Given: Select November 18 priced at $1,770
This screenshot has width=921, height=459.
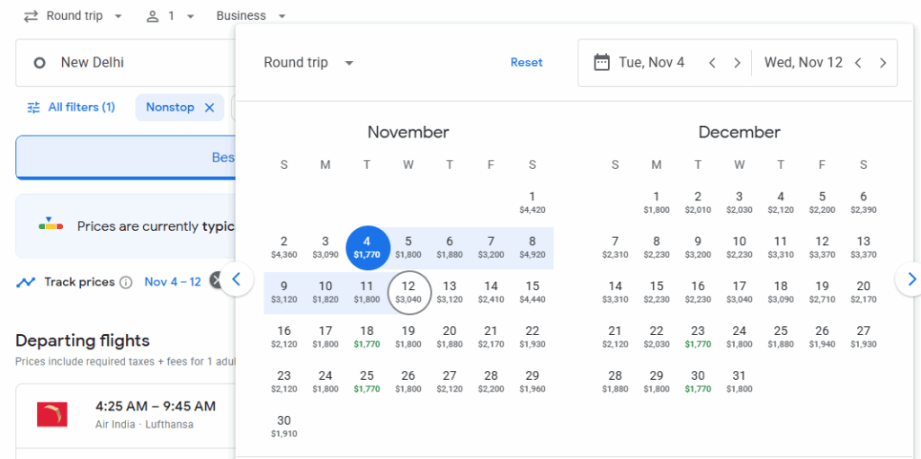Looking at the screenshot, I should (x=367, y=336).
